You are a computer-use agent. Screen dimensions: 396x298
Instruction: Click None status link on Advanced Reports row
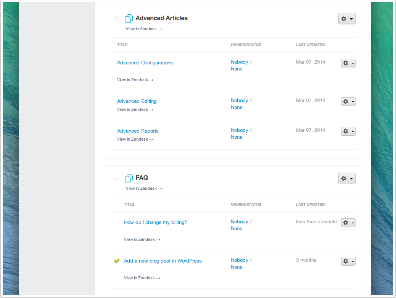[x=237, y=137]
